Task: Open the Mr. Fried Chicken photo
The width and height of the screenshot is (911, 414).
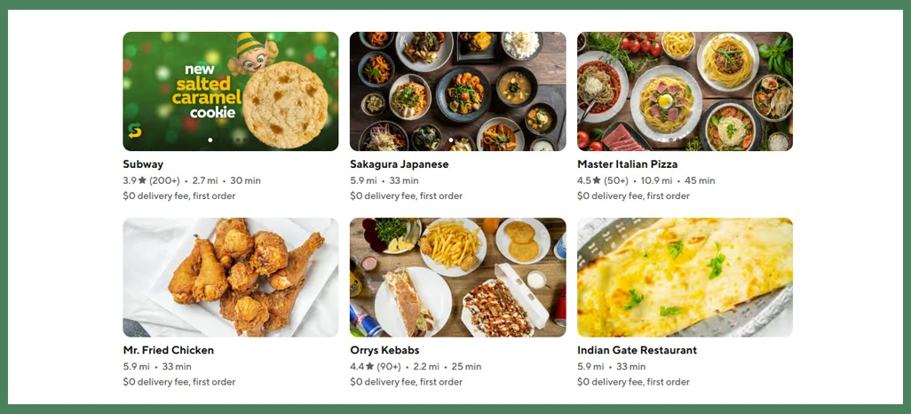Action: coord(230,277)
